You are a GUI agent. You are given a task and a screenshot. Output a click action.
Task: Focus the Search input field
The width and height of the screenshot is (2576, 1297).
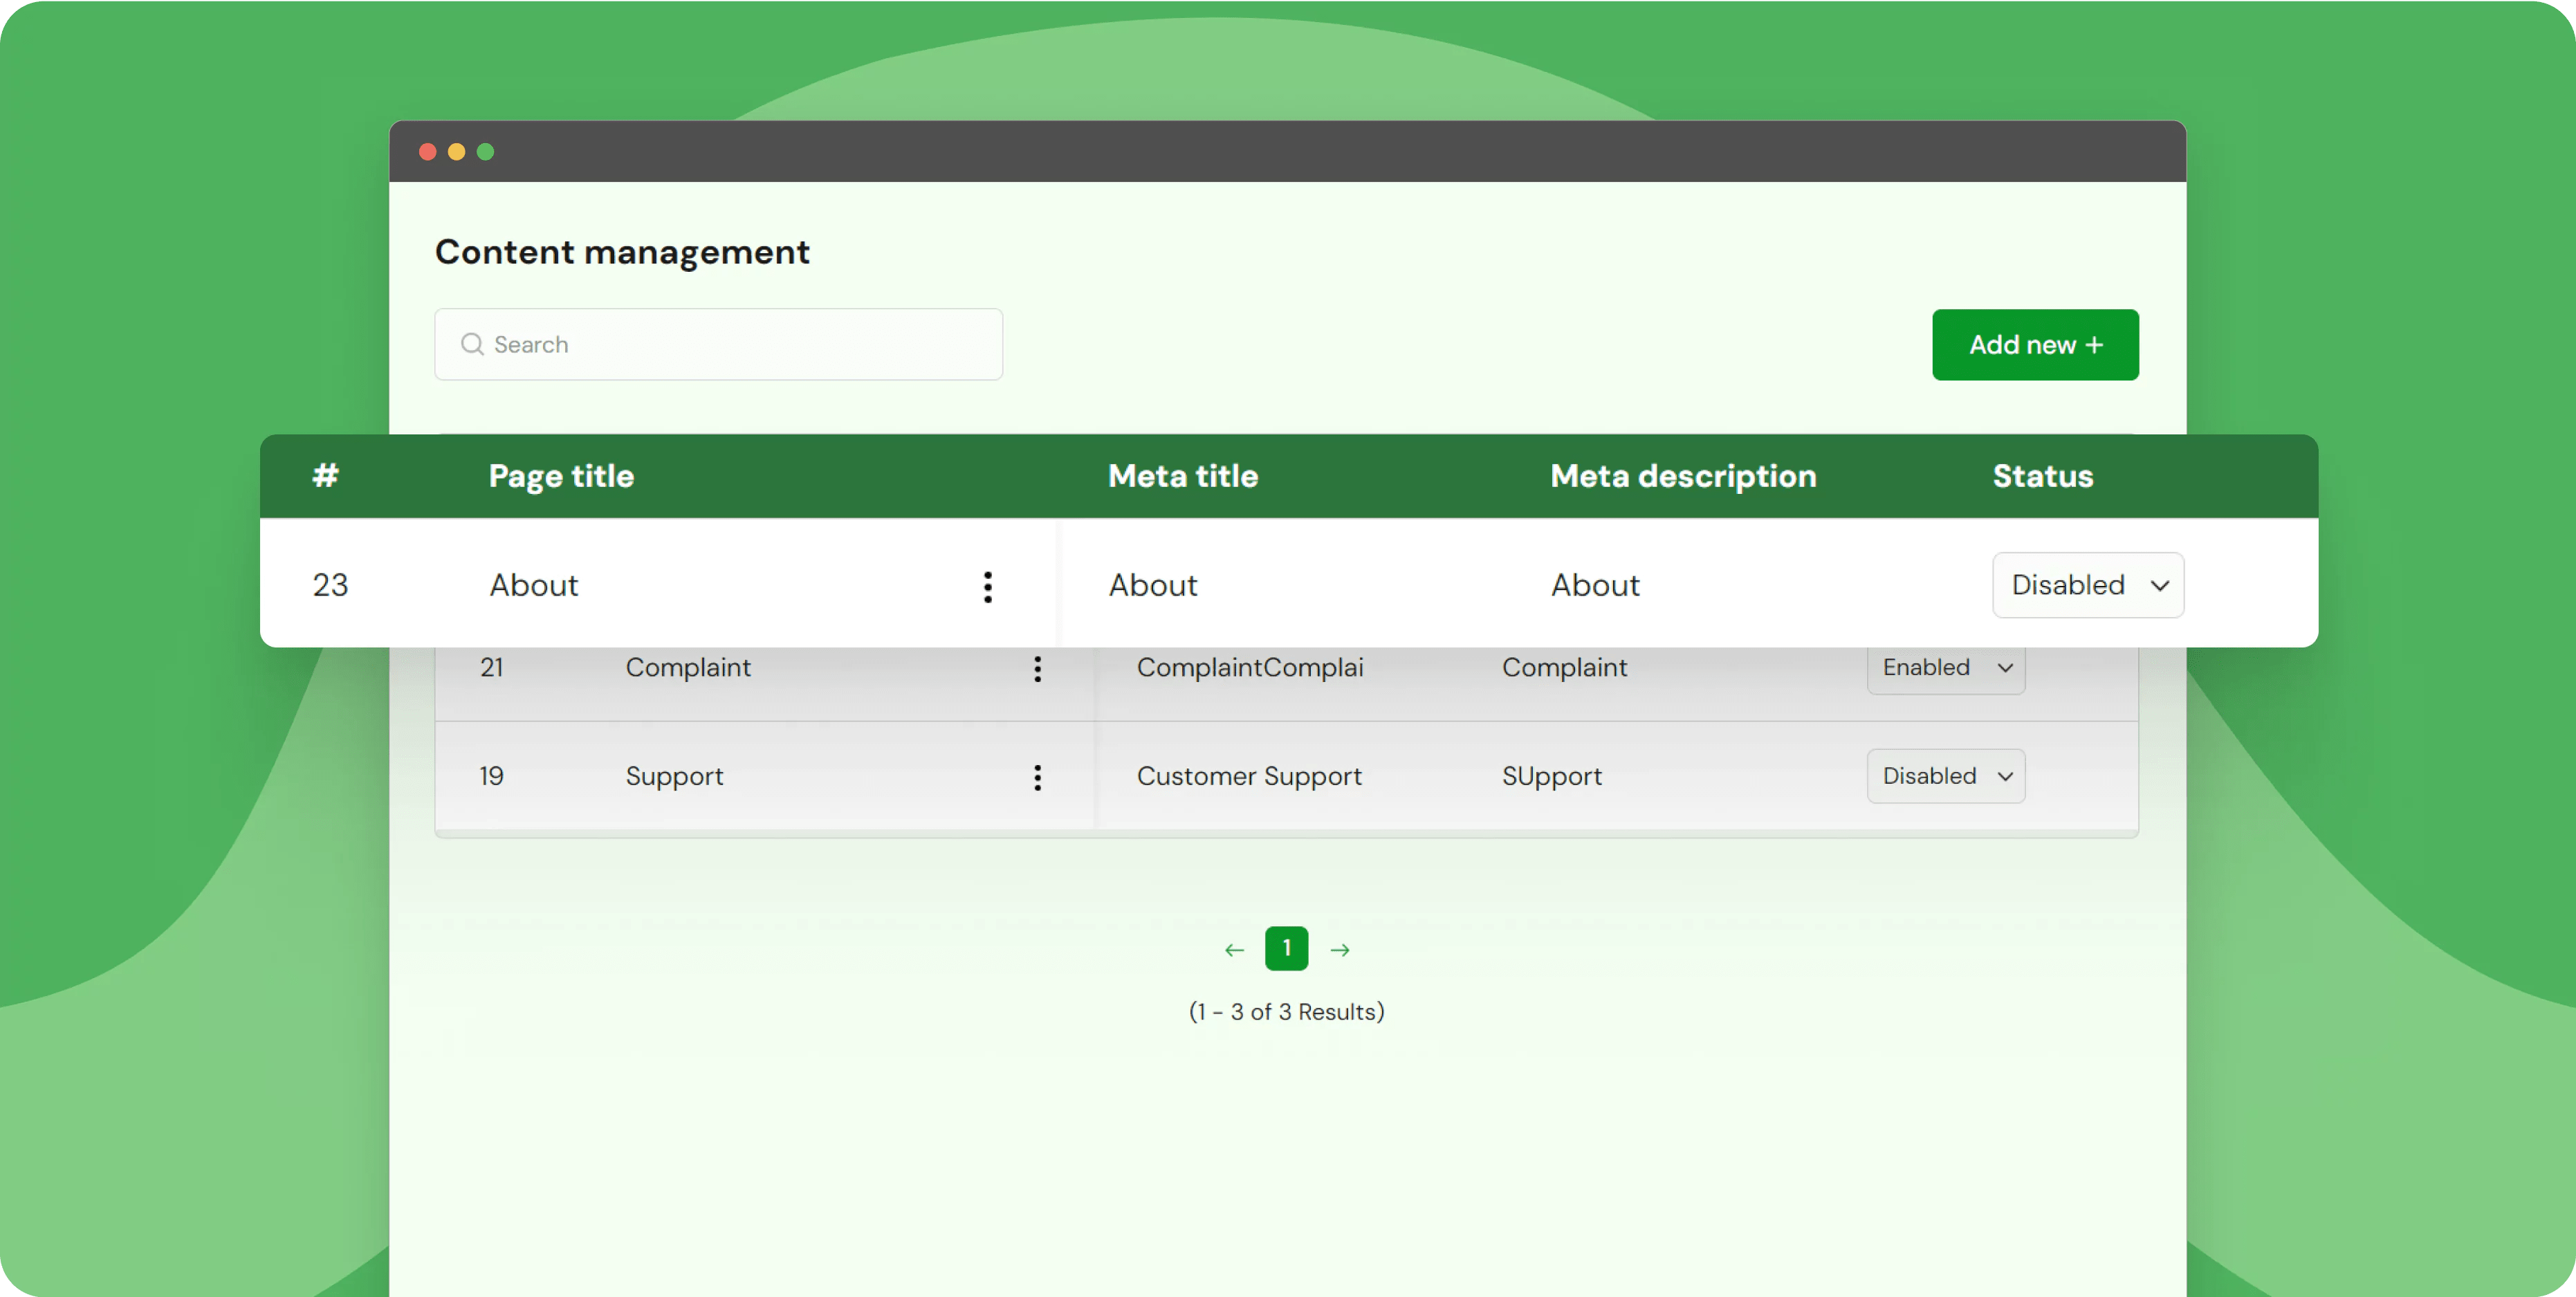click(x=718, y=344)
